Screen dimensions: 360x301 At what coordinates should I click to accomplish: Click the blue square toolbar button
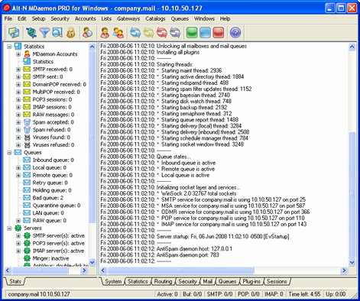tap(205, 33)
